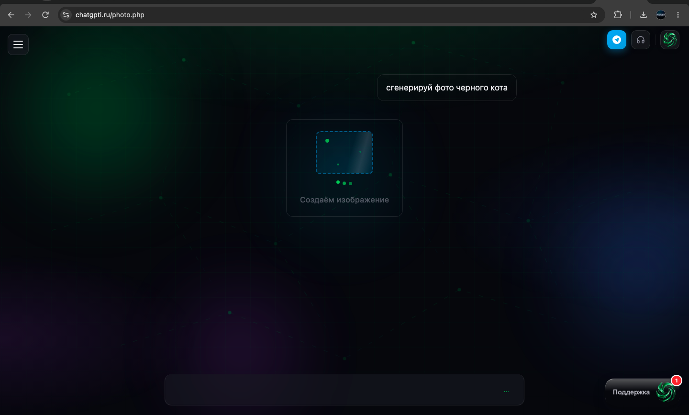Open browser downloads
Screen dimensions: 689x415
point(644,15)
